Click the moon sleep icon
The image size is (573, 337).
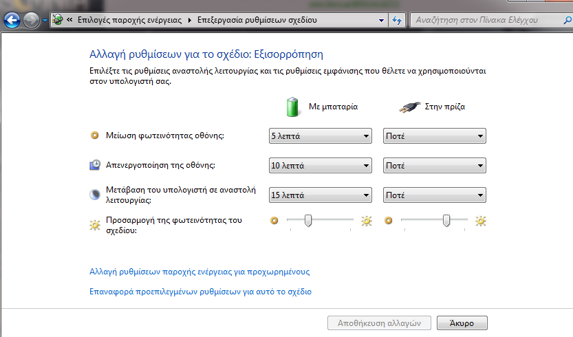pos(95,195)
